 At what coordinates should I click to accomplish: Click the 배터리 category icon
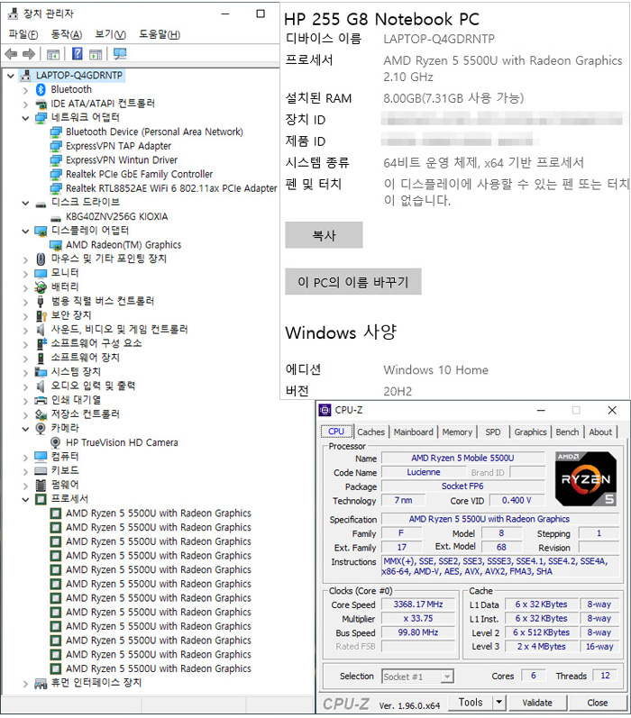click(41, 287)
